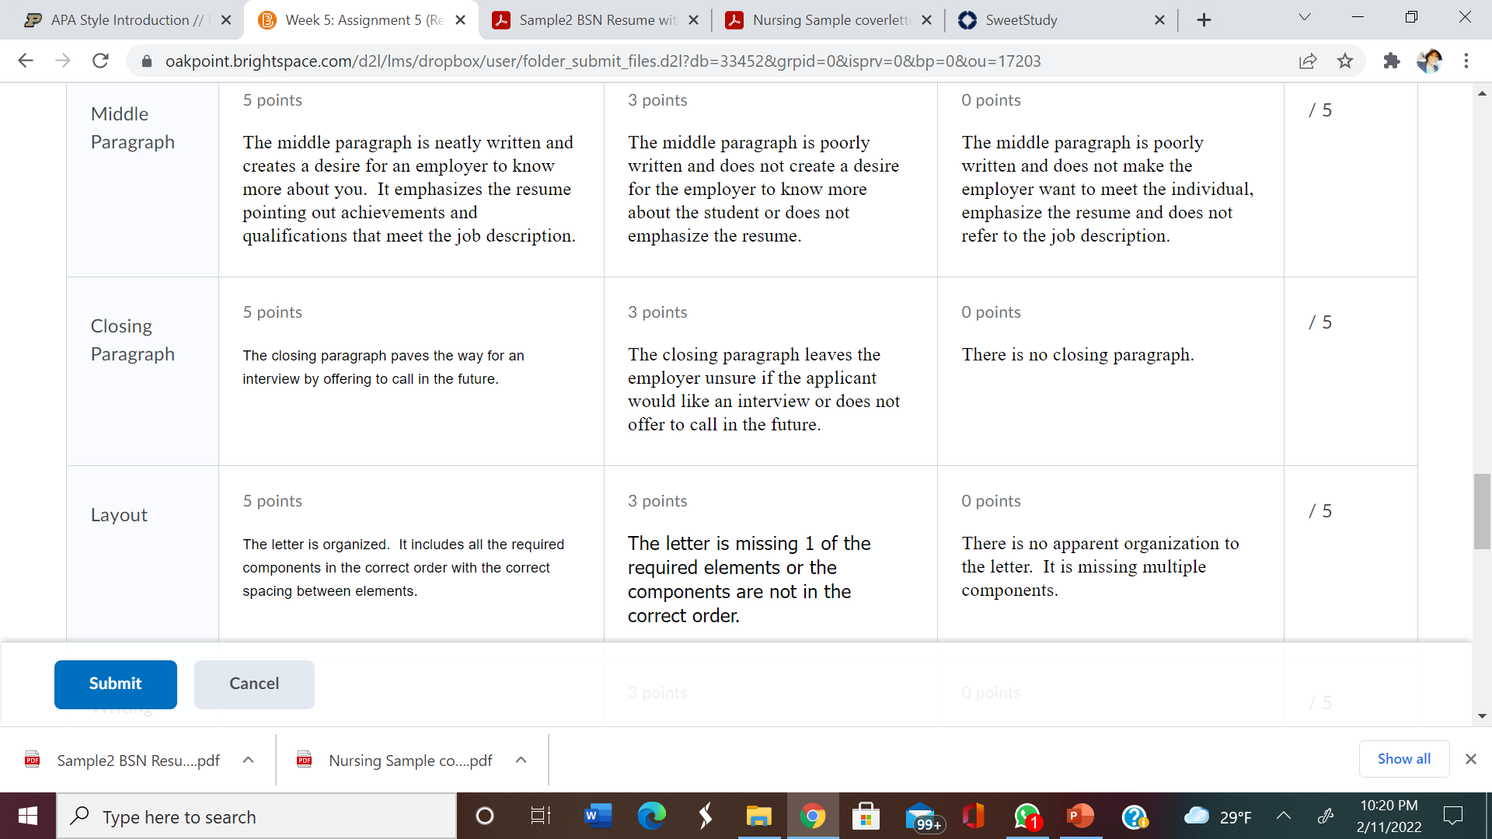
Task: Open Microsoft Store from the taskbar
Action: click(x=866, y=816)
